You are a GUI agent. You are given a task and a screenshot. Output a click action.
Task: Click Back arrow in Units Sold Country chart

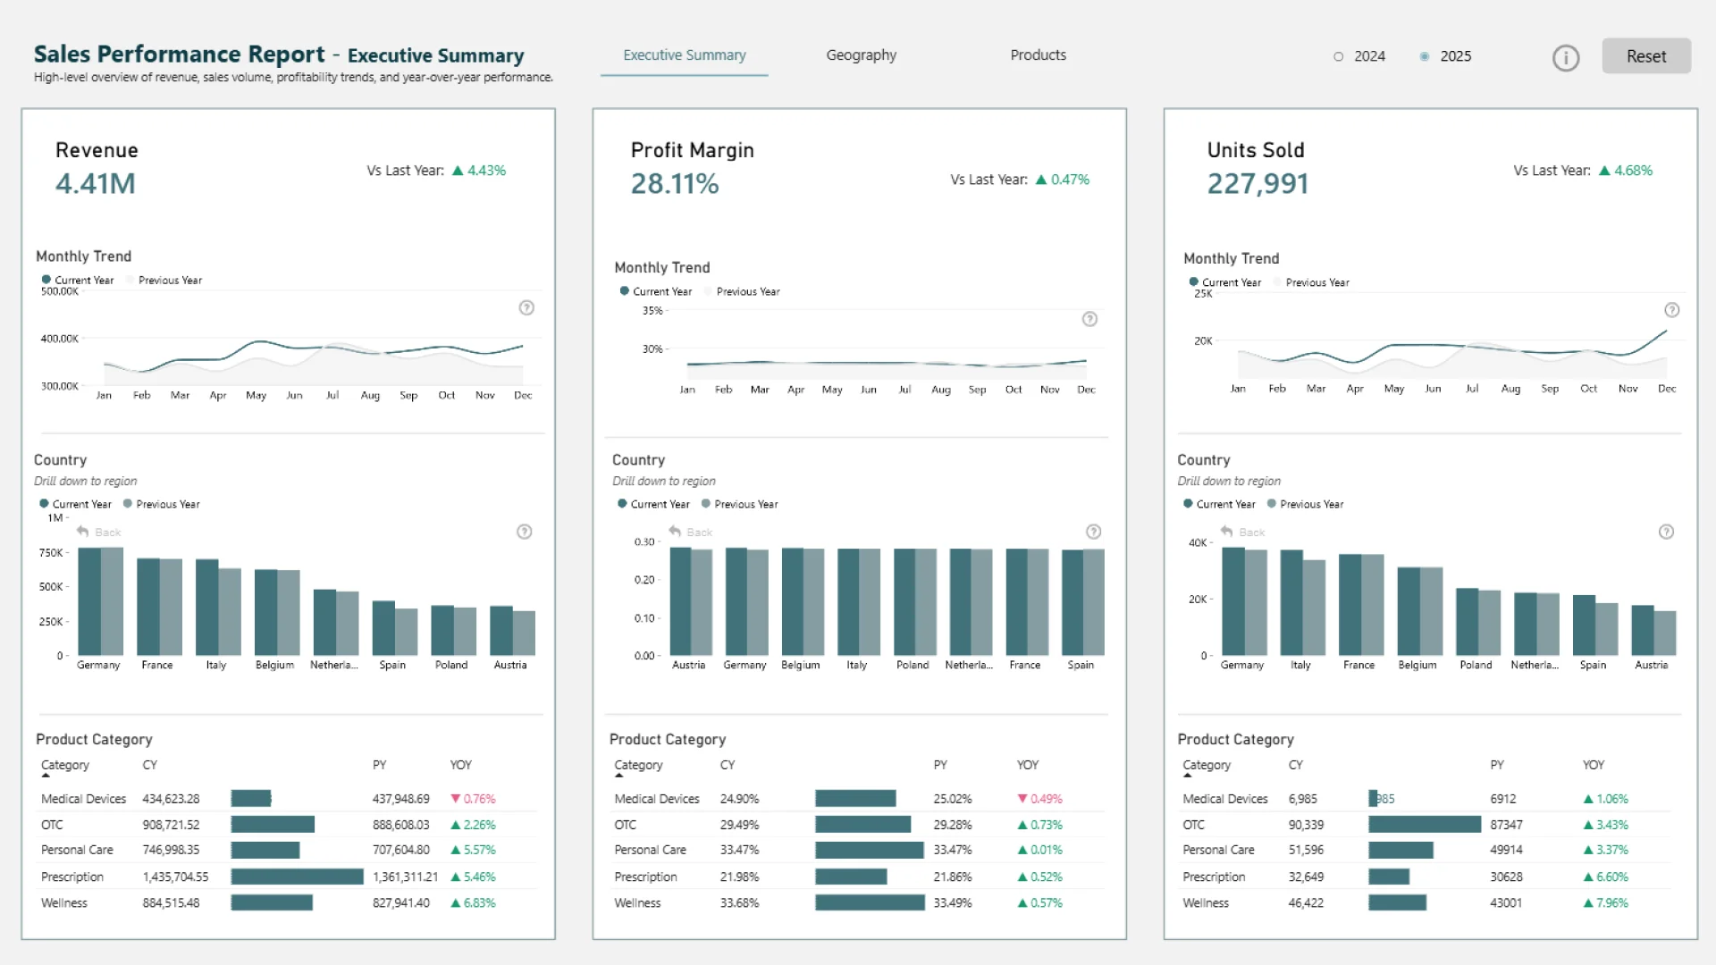[1227, 532]
